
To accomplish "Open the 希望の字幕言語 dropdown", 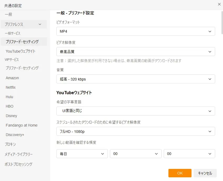I will coord(136,111).
